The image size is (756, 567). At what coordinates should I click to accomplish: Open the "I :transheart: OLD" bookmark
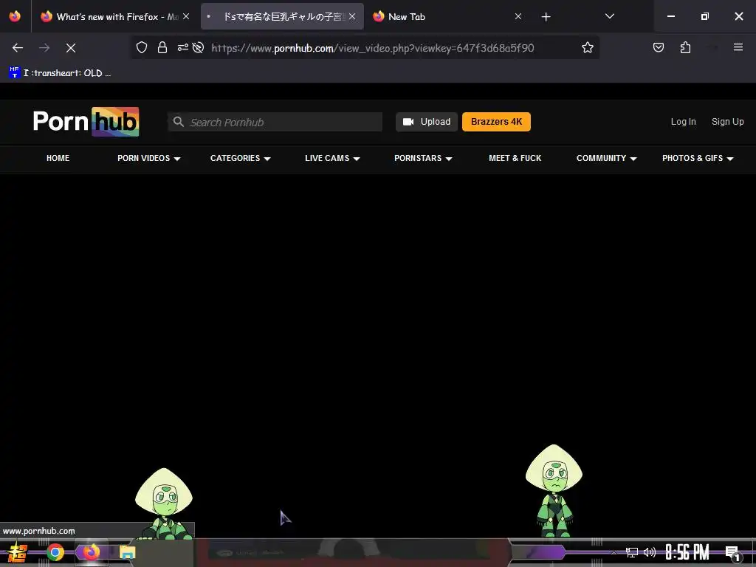(x=61, y=73)
